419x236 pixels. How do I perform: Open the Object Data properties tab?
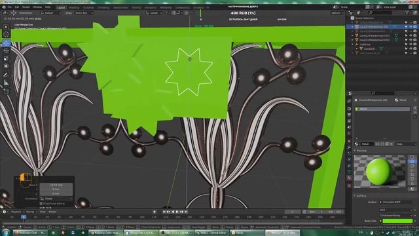(349, 172)
